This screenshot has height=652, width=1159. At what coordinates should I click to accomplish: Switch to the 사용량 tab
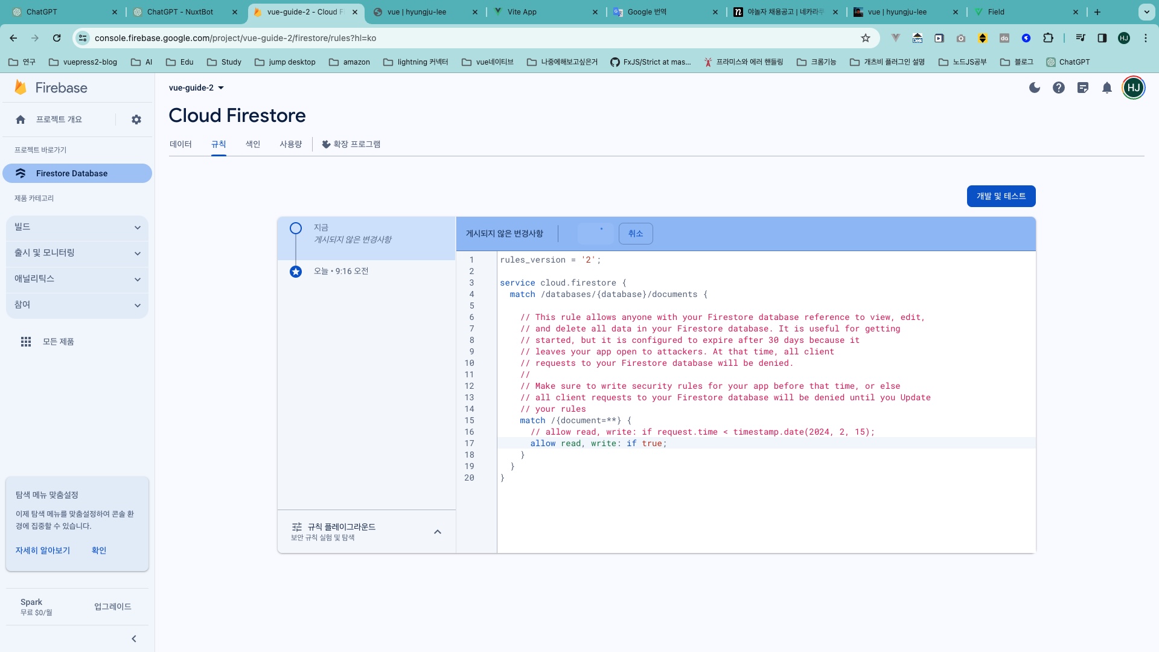(291, 144)
